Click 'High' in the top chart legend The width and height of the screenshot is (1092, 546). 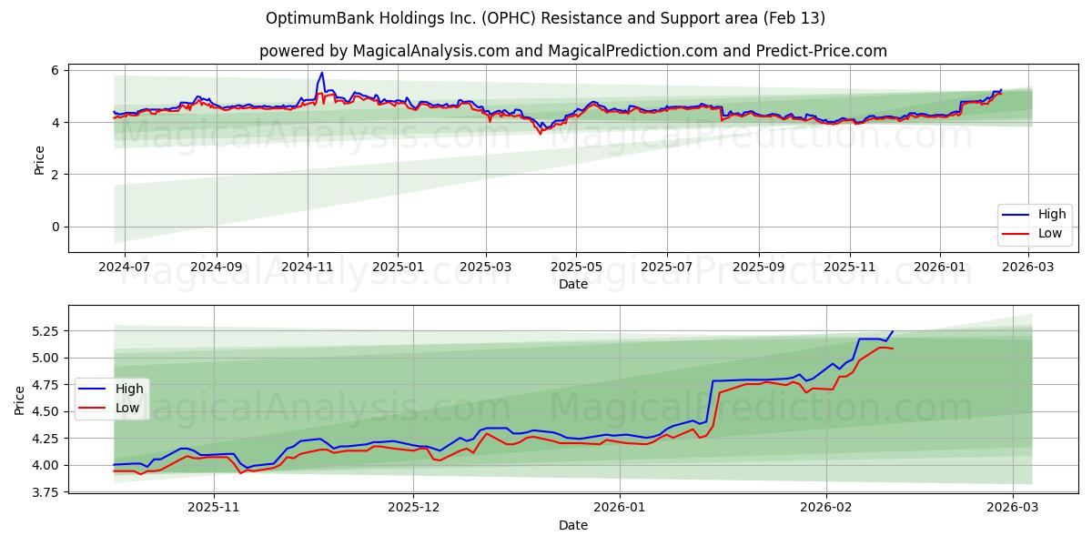[1052, 215]
